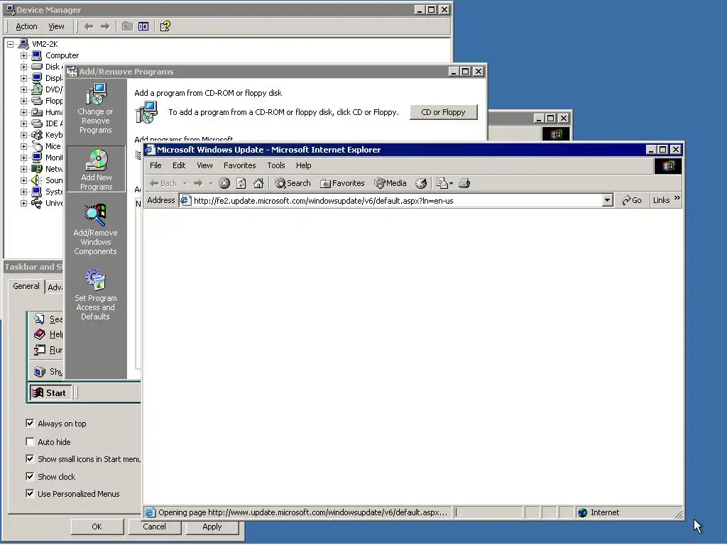Expand the Sound devices node

(x=23, y=180)
